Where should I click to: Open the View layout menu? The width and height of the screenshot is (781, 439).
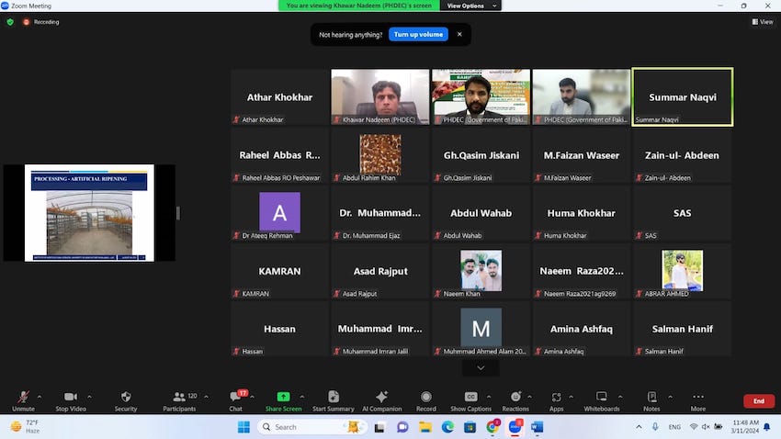pyautogui.click(x=762, y=22)
